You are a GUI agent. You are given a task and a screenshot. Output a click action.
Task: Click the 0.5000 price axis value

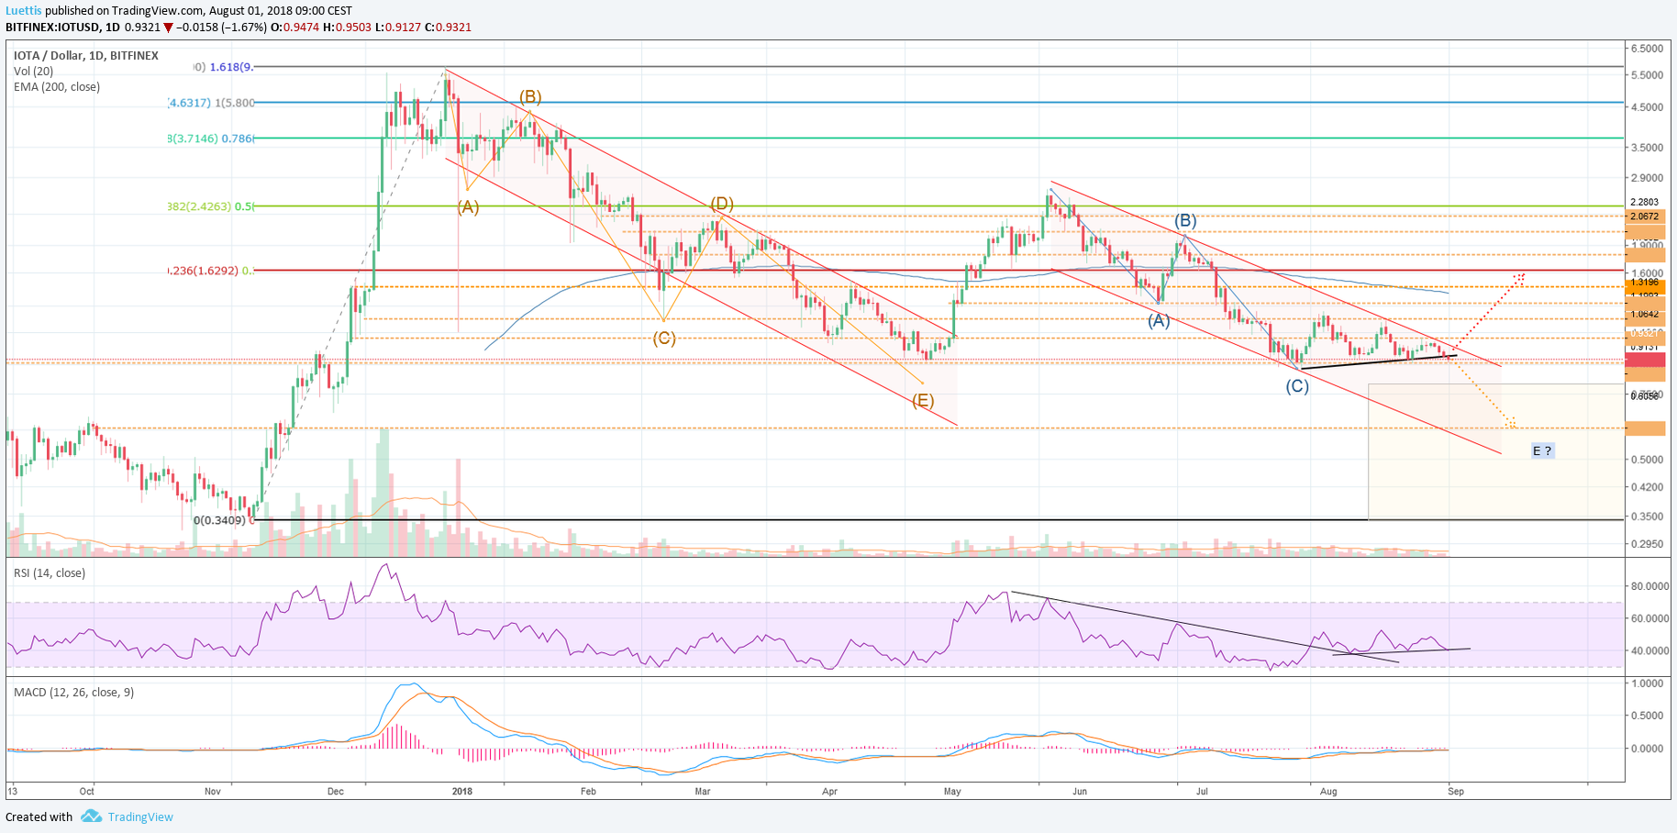pos(1647,460)
